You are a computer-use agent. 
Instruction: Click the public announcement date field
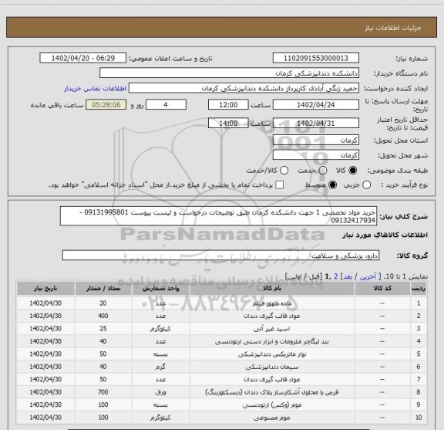82,58
